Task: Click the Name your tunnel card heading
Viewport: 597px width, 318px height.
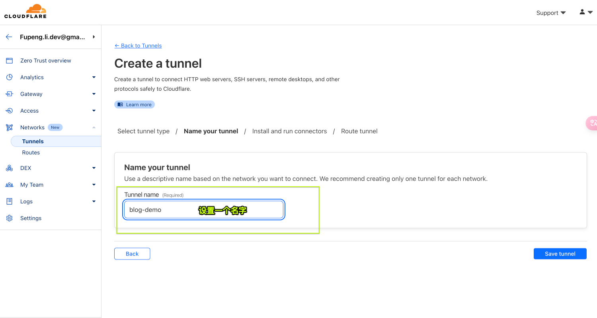Action: click(x=157, y=168)
